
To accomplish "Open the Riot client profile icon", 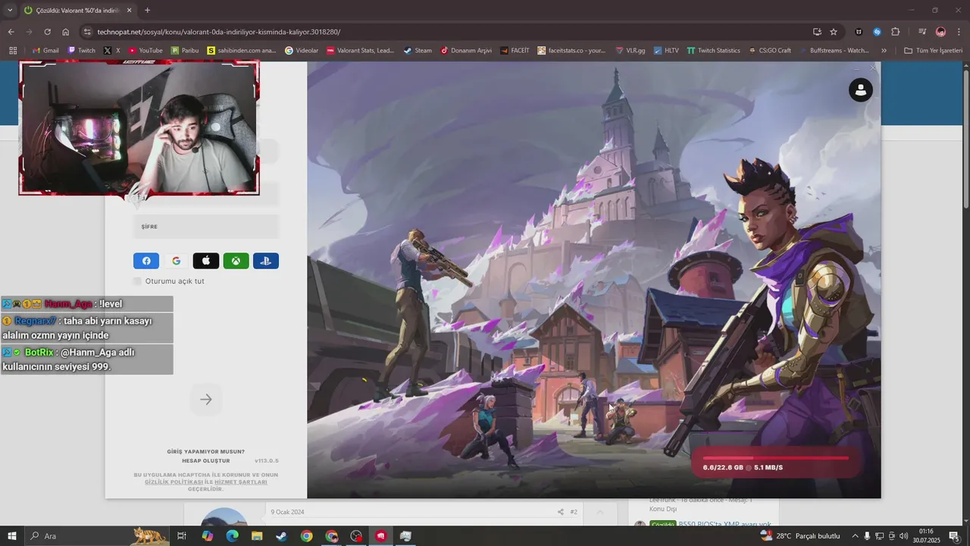I will pos(860,90).
